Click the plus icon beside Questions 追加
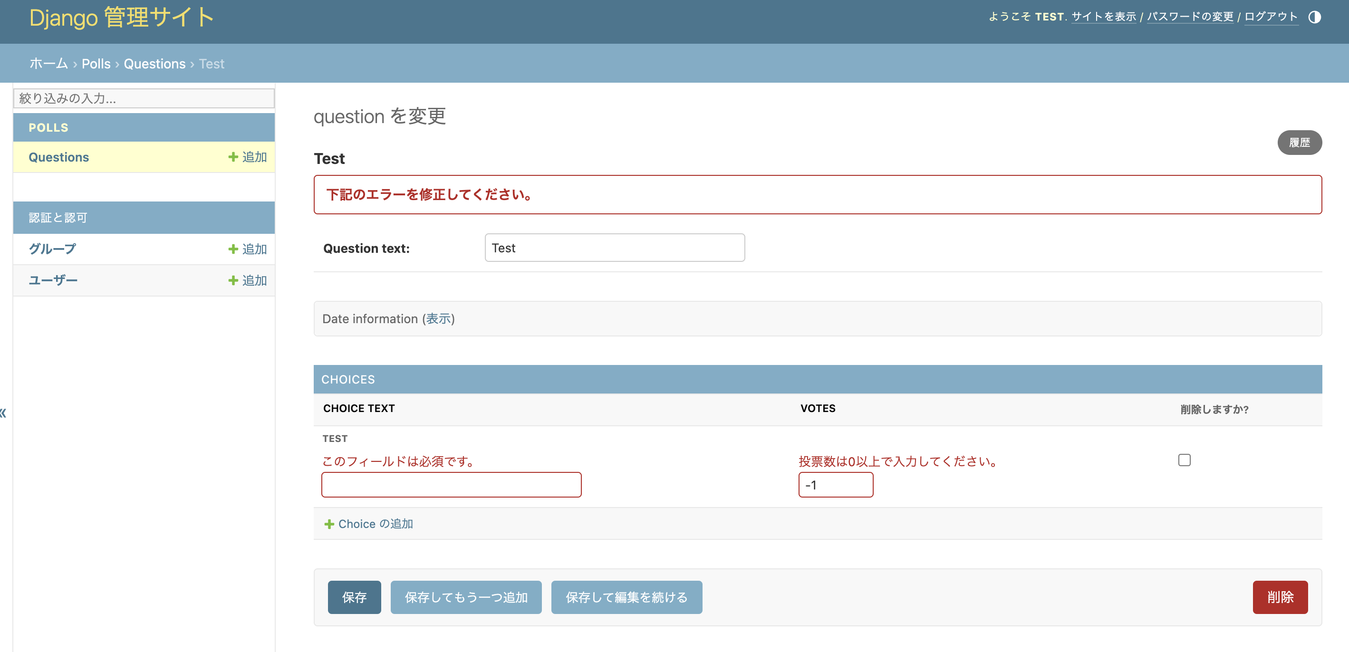 [233, 157]
